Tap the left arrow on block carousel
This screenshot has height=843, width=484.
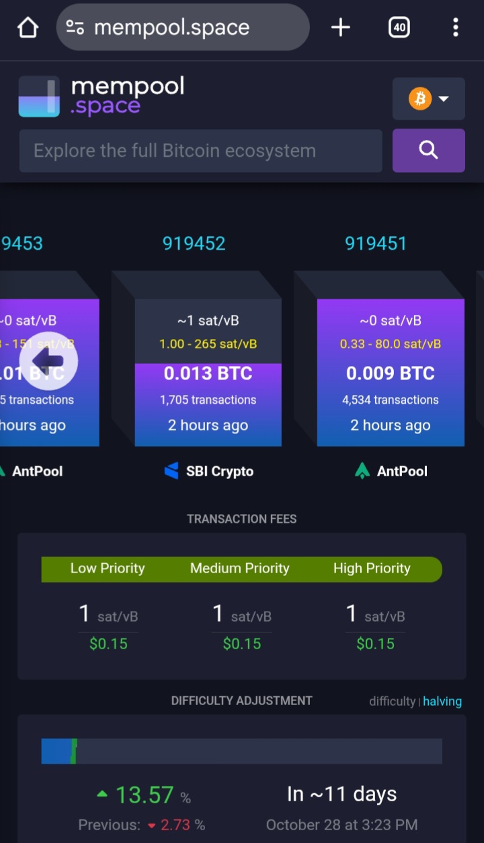[48, 361]
